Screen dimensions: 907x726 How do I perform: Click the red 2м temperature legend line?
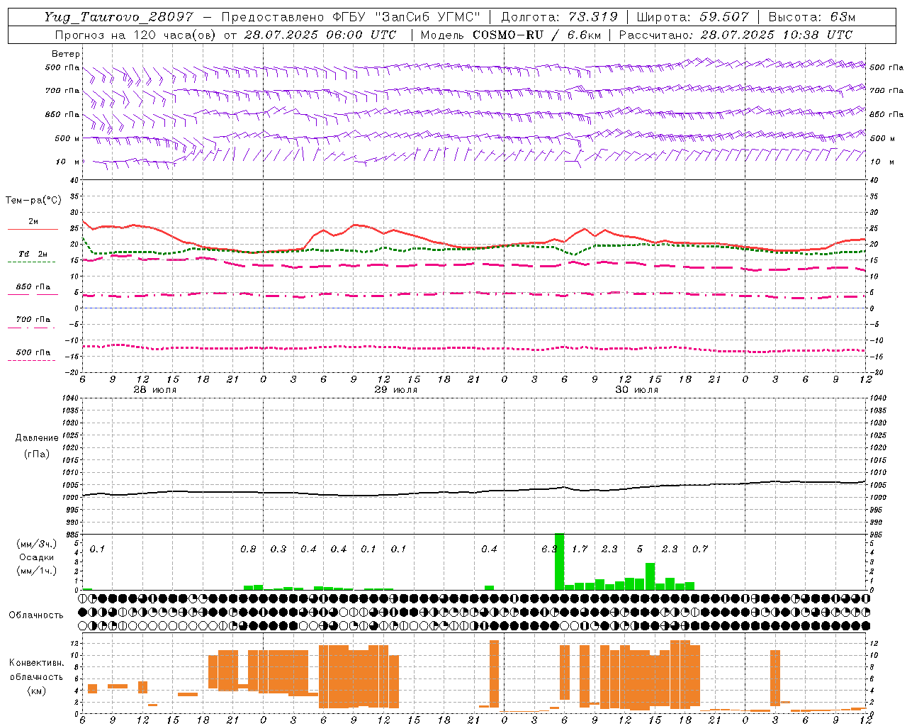click(x=33, y=230)
